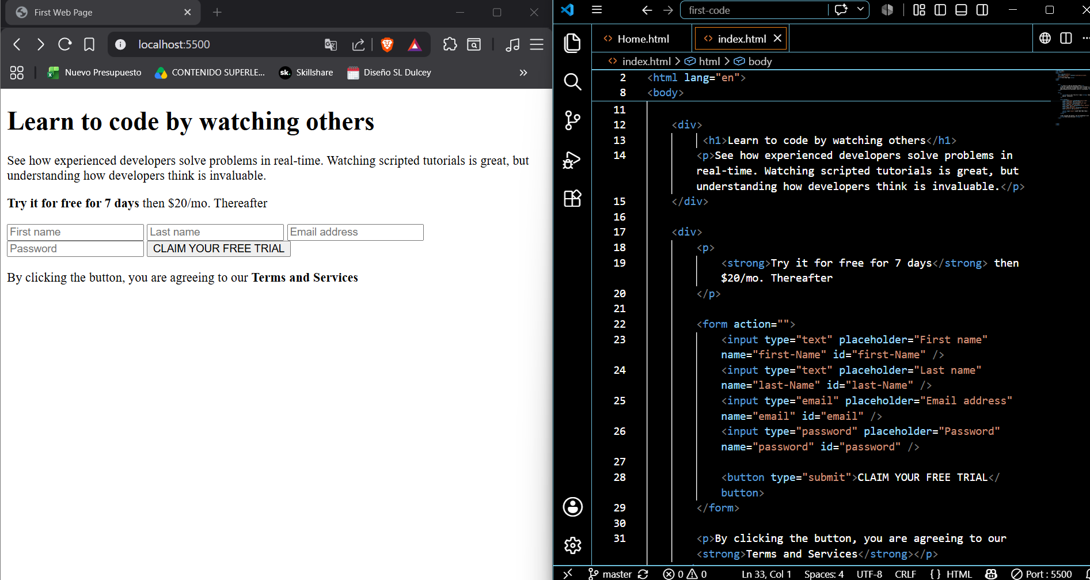The height and width of the screenshot is (580, 1090).
Task: Open Brave Shields lion icon
Action: click(x=388, y=44)
